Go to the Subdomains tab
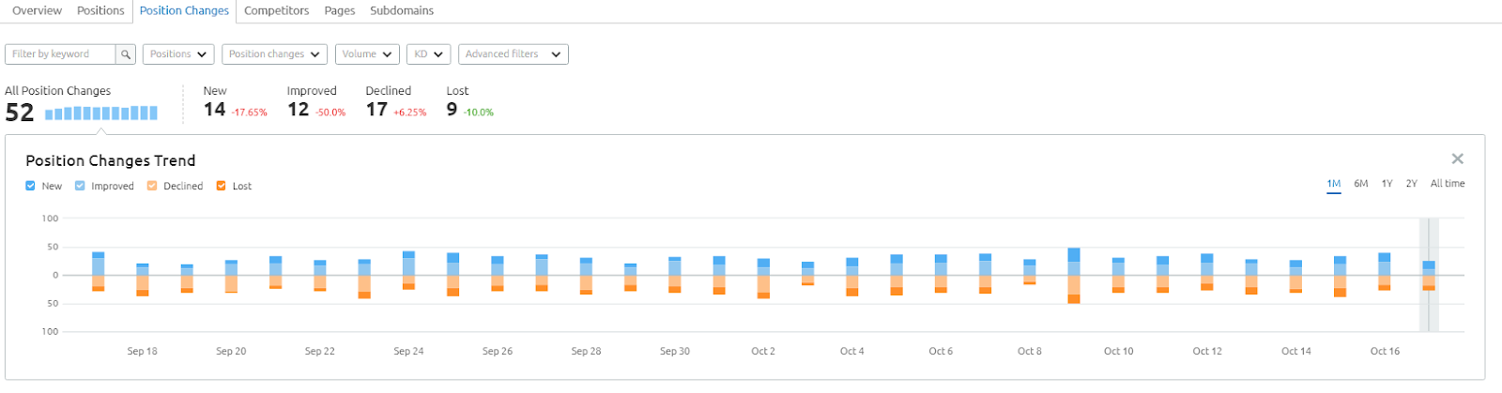This screenshot has height=393, width=1502. (x=402, y=10)
